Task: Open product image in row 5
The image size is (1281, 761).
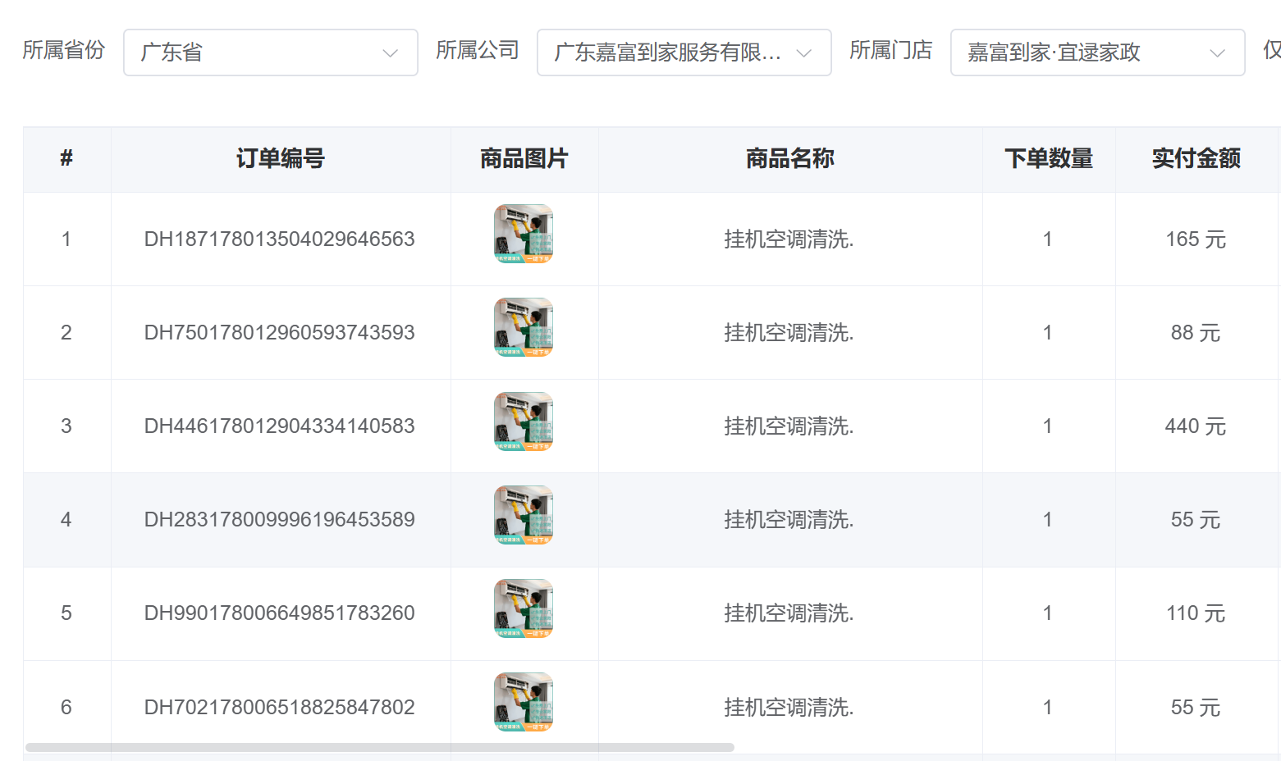Action: click(x=524, y=608)
